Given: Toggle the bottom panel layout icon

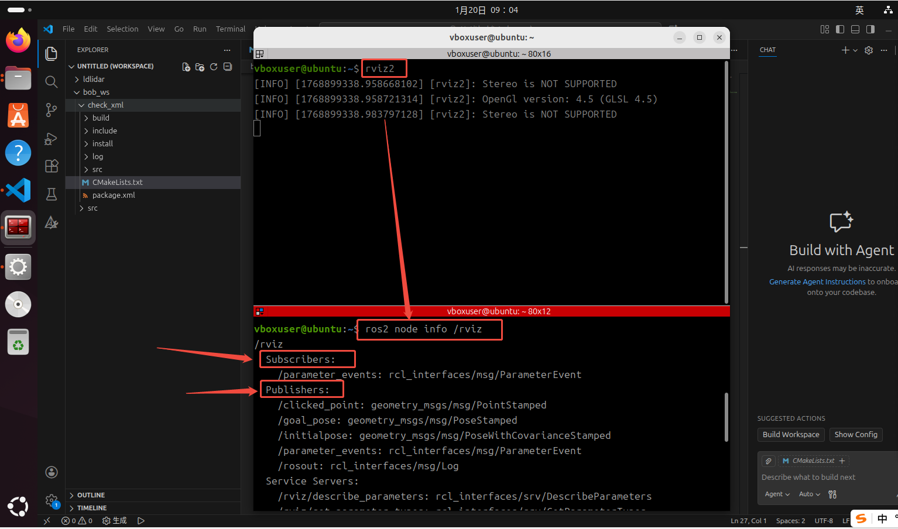Looking at the screenshot, I should (855, 29).
